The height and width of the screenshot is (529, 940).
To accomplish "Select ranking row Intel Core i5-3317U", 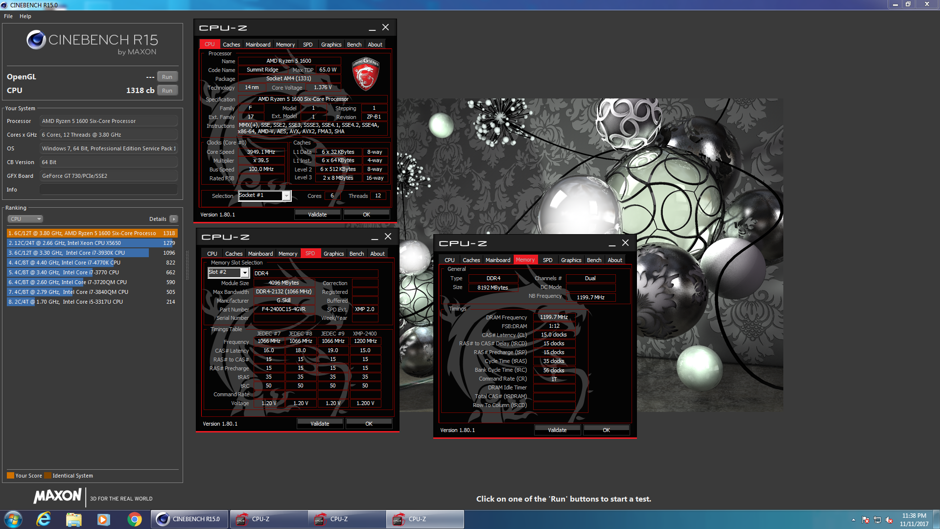I will tap(92, 302).
